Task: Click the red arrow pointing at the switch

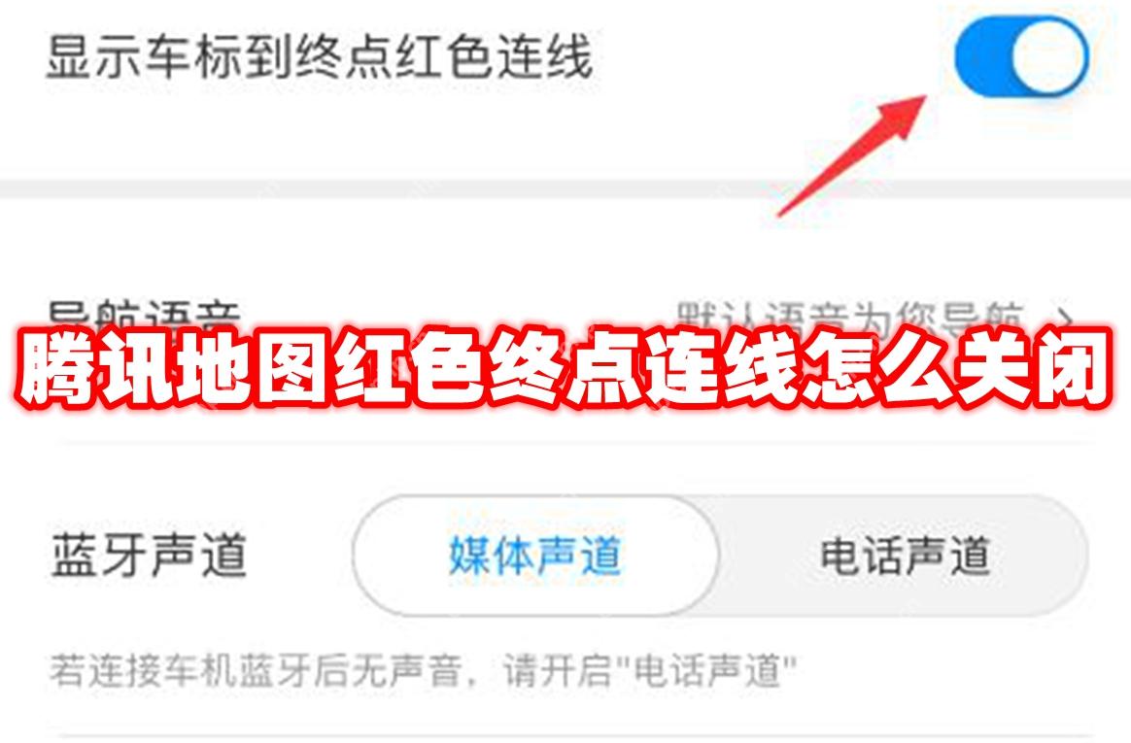Action: pos(852,155)
